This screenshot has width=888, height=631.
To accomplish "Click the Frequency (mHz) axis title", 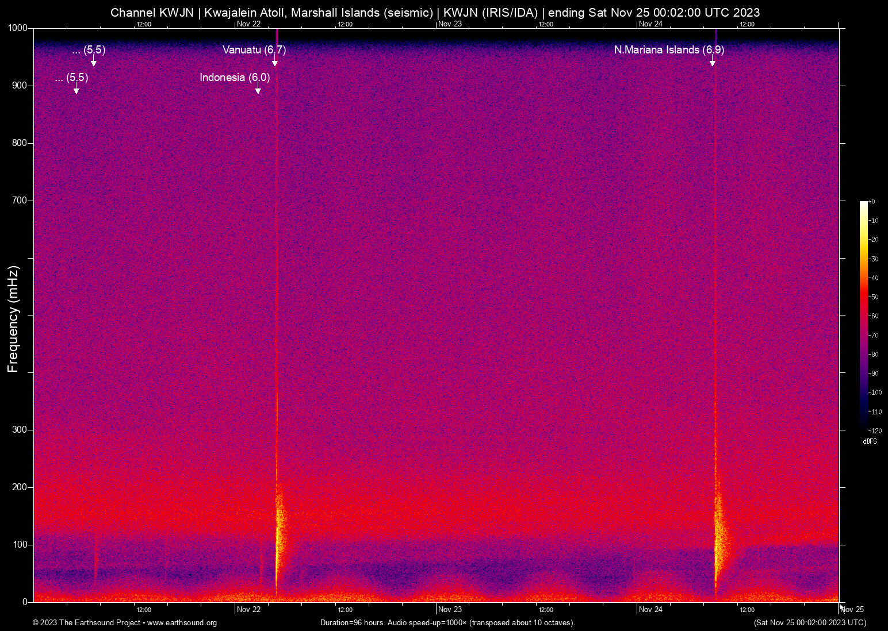I will coord(13,319).
